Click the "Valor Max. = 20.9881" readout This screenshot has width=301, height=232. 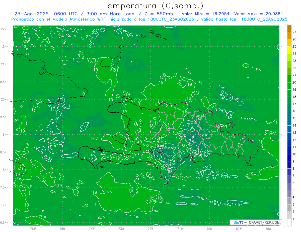click(259, 14)
